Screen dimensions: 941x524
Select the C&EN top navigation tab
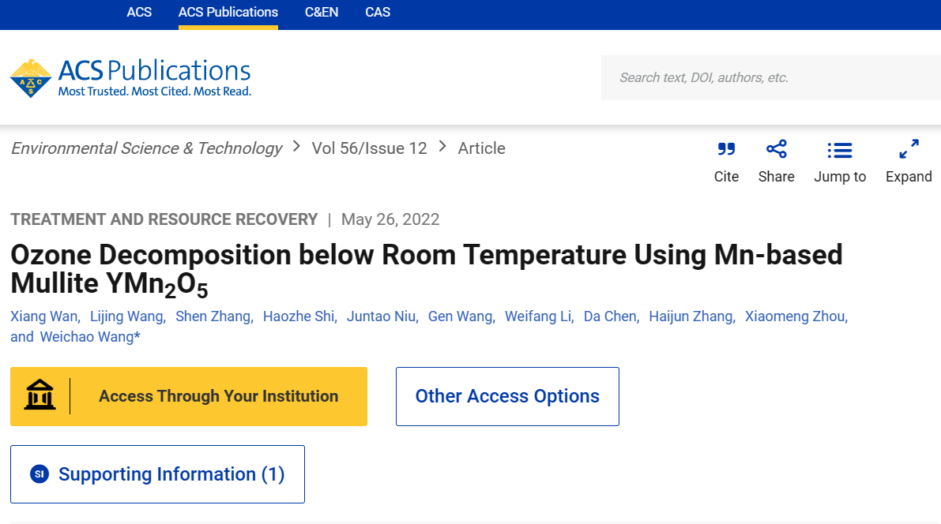322,13
